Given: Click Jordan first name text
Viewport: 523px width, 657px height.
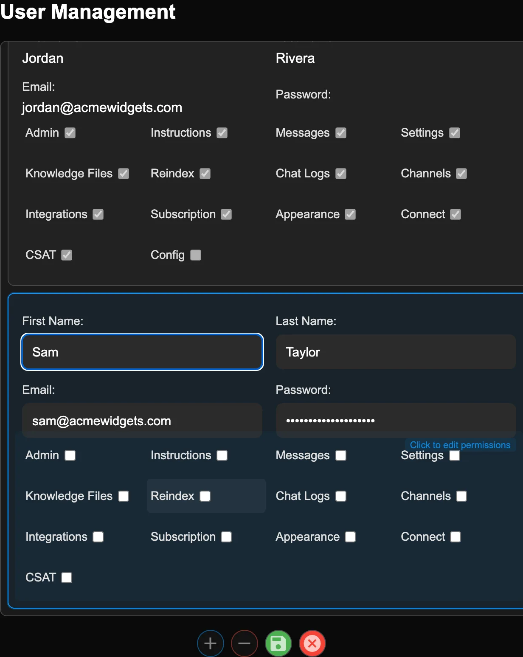Looking at the screenshot, I should pos(42,58).
